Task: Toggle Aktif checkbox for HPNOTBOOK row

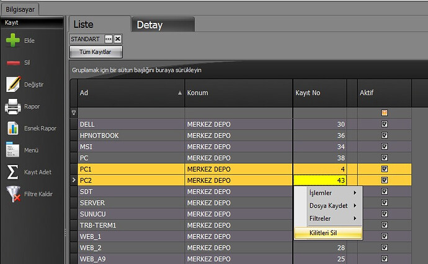Action: (x=385, y=135)
